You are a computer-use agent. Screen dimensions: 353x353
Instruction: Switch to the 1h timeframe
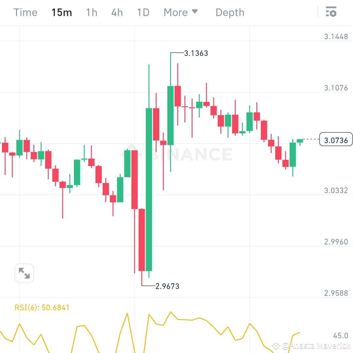(x=91, y=12)
